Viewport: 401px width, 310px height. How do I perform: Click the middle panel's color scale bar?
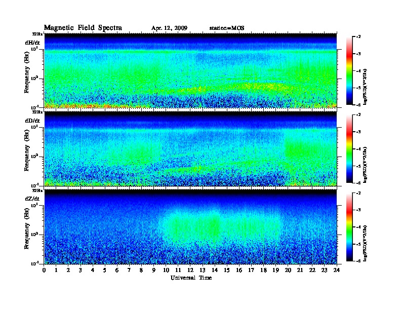click(x=349, y=148)
